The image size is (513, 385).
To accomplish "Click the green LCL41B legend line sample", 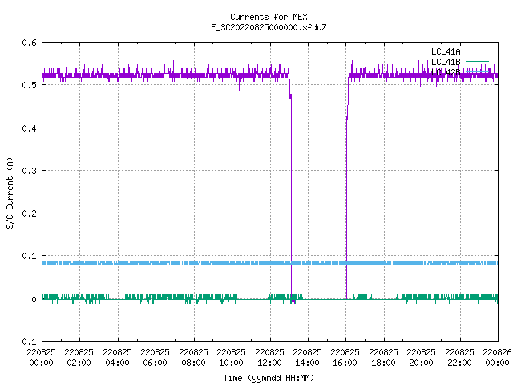I will [x=477, y=61].
